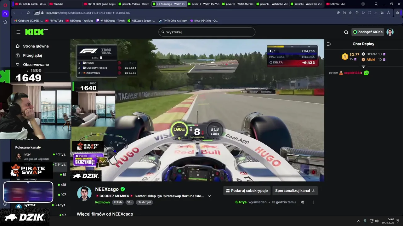Open the search tabs magnifier in title bar
403x226 pixels.
click(x=376, y=4)
